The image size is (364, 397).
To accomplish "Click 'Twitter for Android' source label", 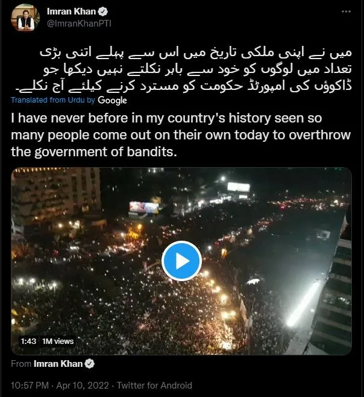I will (154, 386).
